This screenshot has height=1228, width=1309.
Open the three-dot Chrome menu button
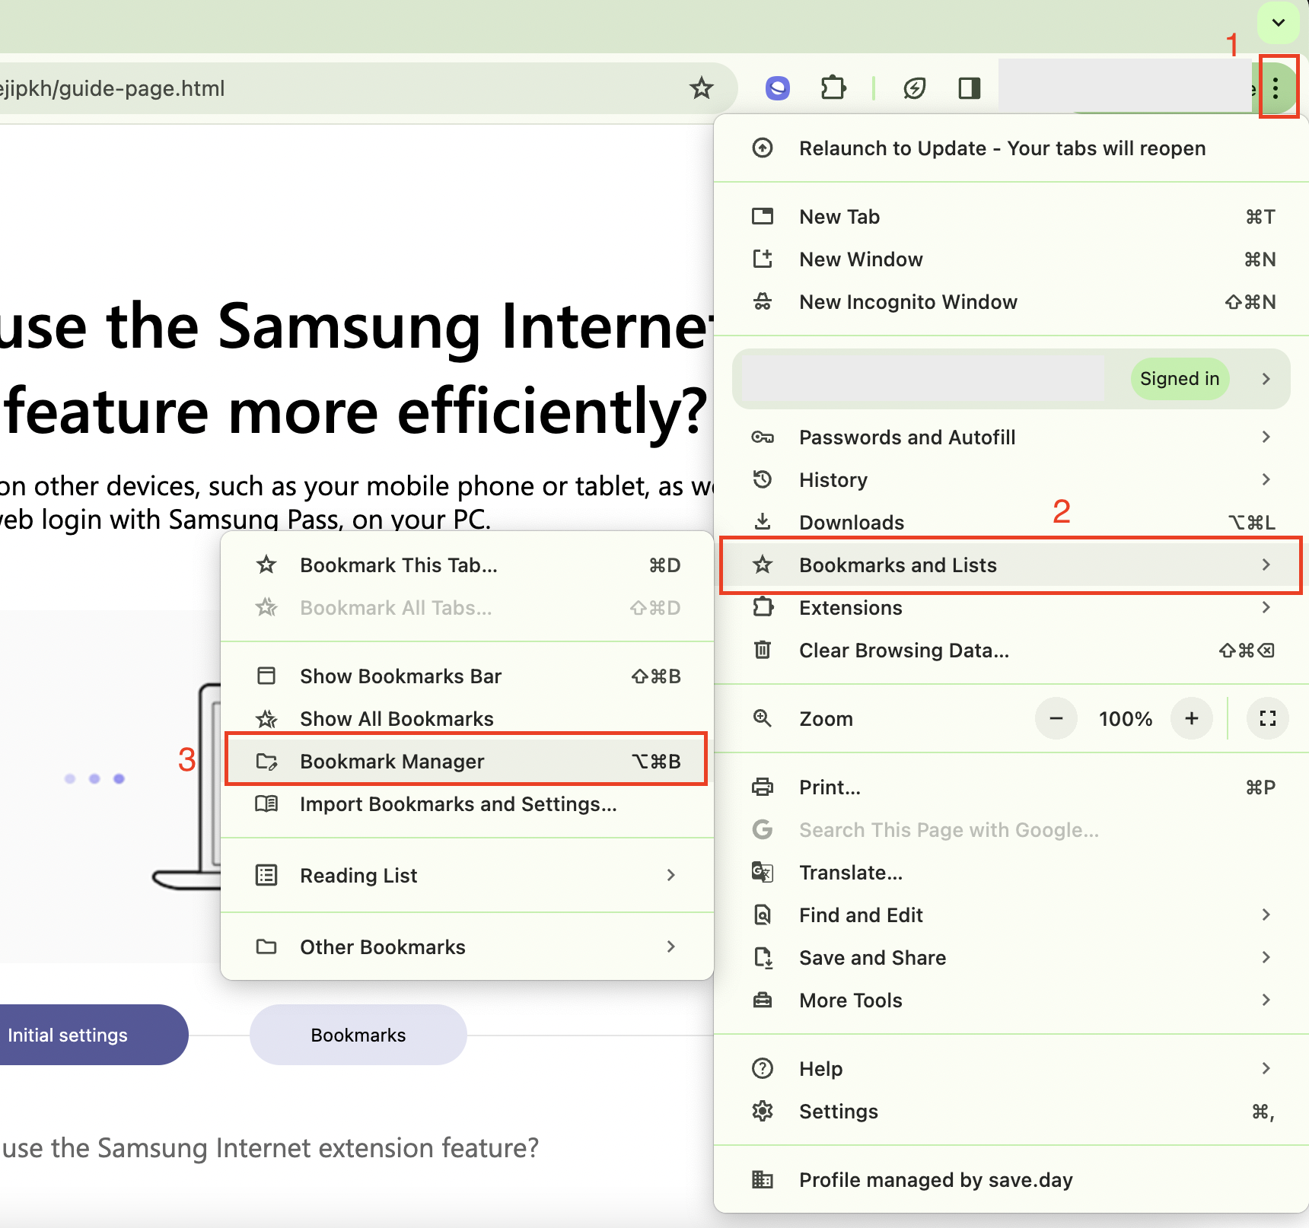pos(1276,88)
